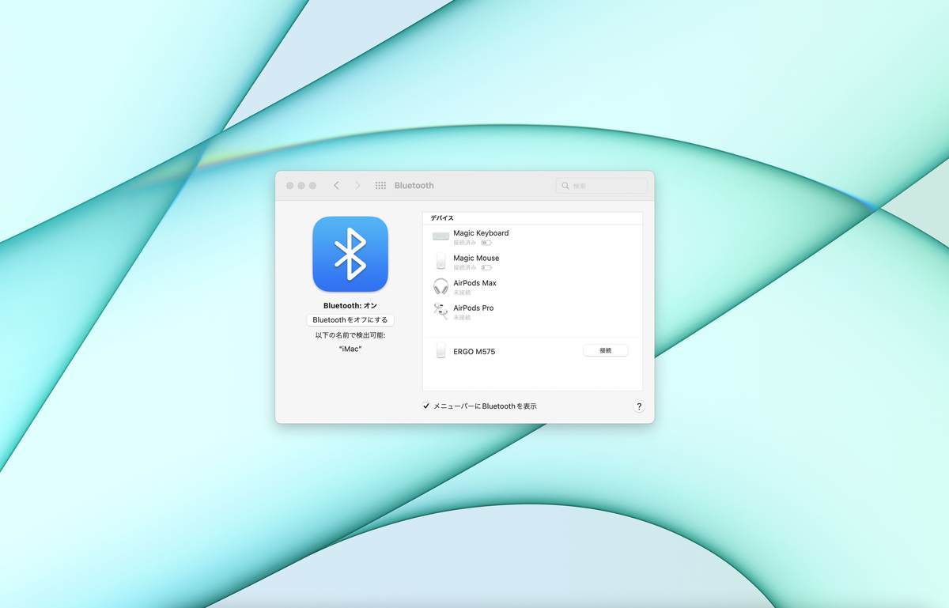
Task: Click the 未接続 status under AirPods Pro
Action: pyautogui.click(x=462, y=318)
